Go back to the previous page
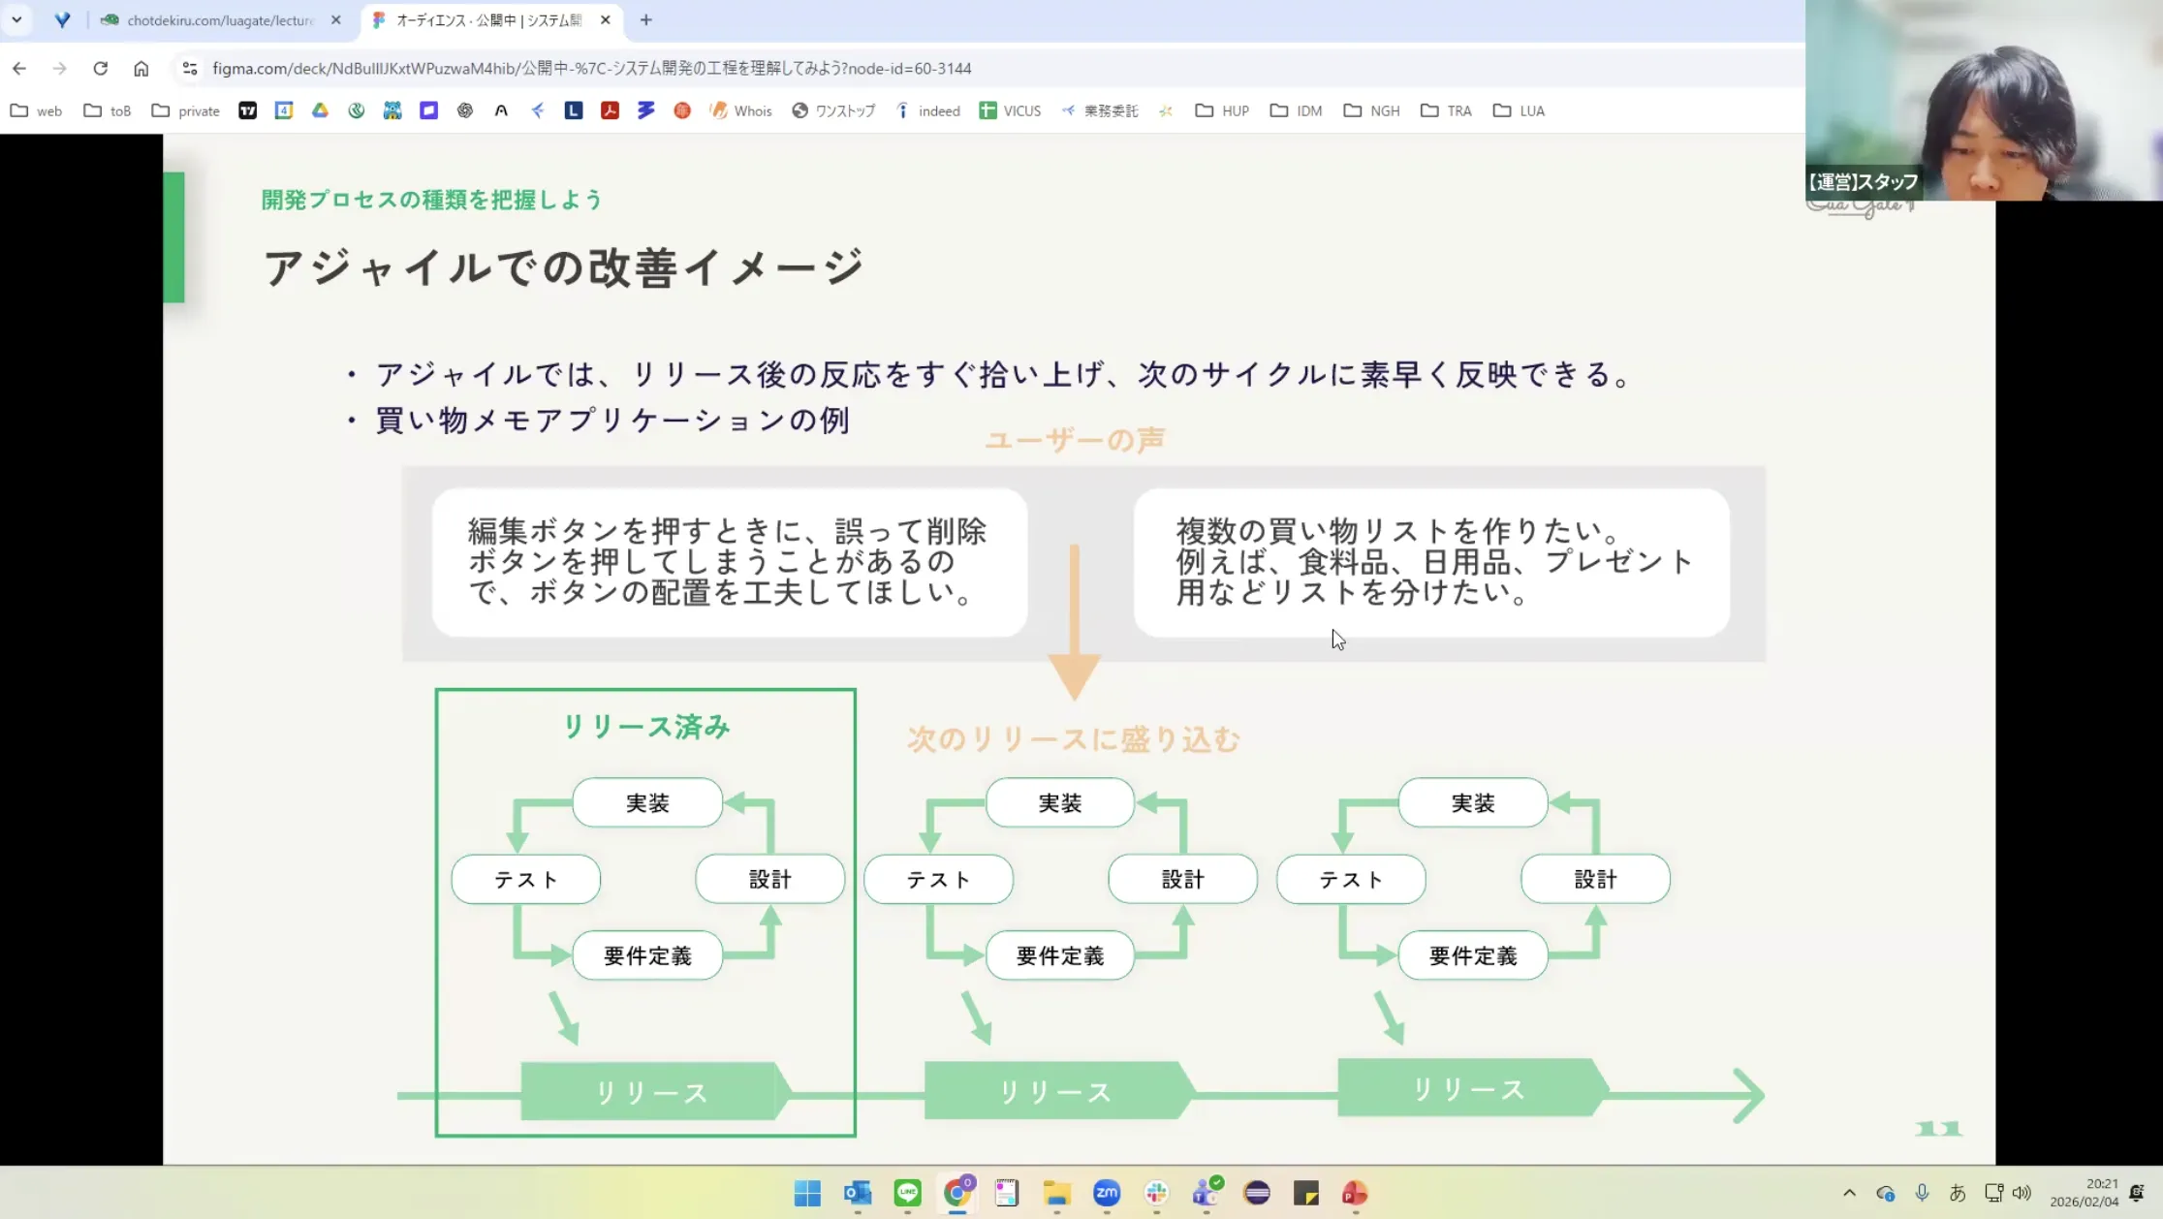 click(x=19, y=68)
